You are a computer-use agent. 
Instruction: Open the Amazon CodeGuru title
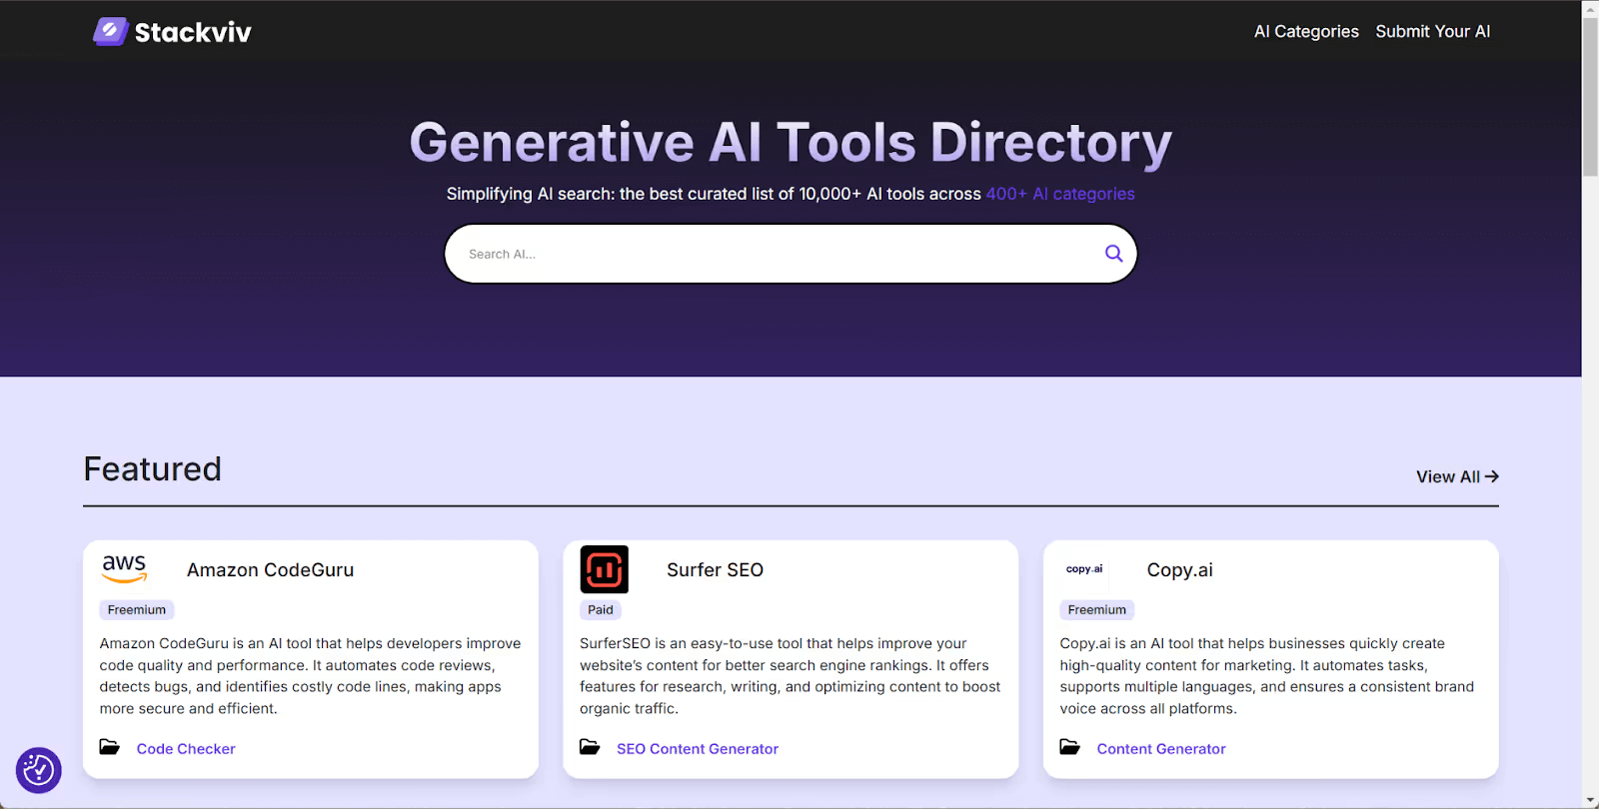[270, 570]
